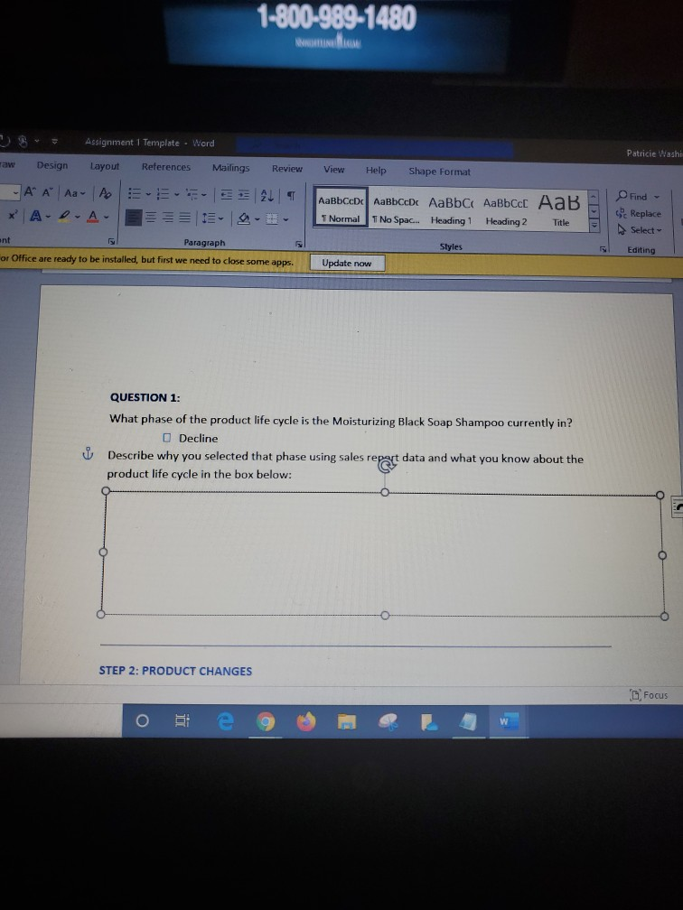Insert a bulleted list

click(x=135, y=193)
